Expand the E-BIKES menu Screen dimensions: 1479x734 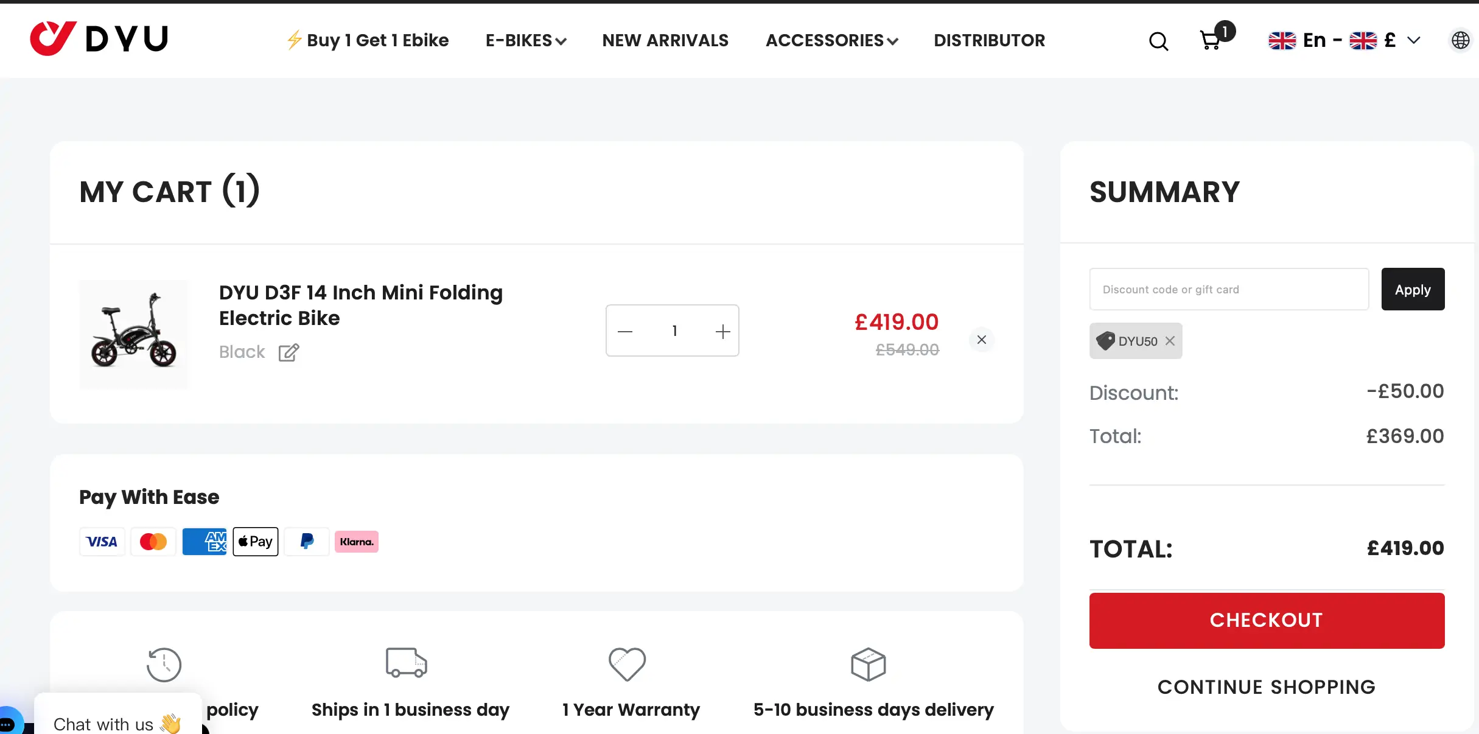pyautogui.click(x=525, y=40)
